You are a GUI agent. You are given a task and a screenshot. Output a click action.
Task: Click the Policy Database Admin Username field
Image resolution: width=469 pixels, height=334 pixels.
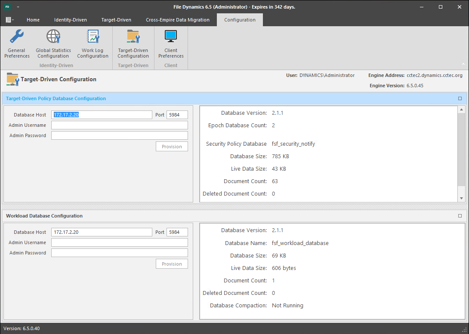pos(119,125)
